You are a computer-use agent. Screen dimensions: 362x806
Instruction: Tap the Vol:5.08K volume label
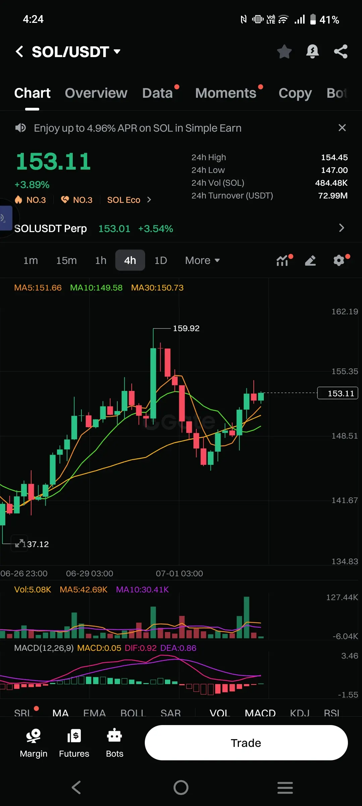coord(33,590)
